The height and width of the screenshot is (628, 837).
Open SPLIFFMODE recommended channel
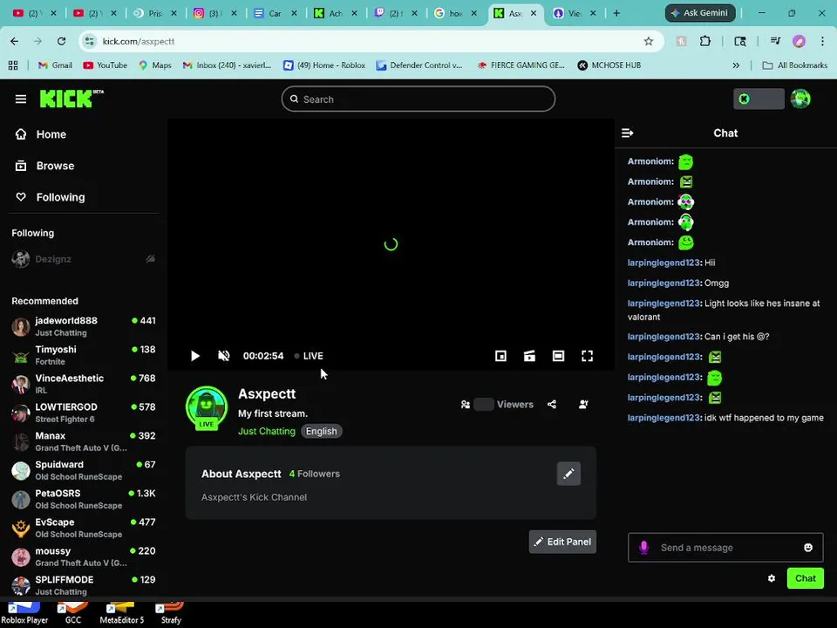coord(84,585)
